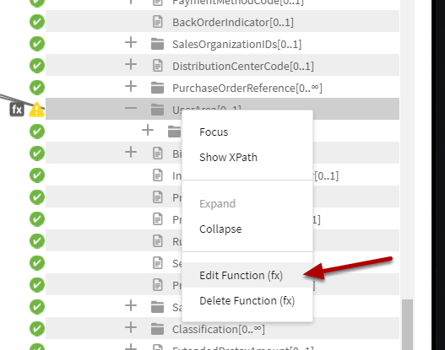Collapse UserArea with the minus icon

[x=131, y=108]
